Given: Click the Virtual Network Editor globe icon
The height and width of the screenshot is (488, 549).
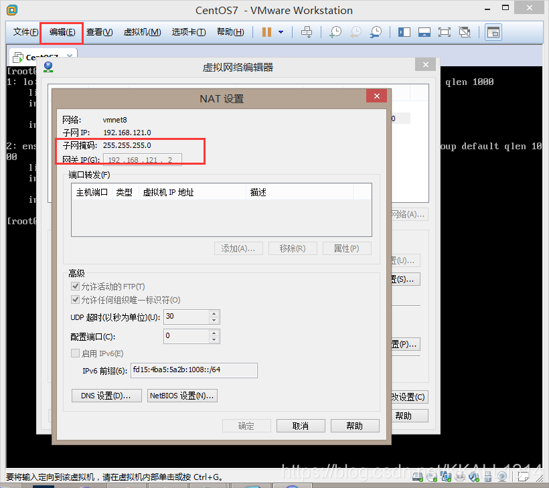Looking at the screenshot, I should point(48,66).
